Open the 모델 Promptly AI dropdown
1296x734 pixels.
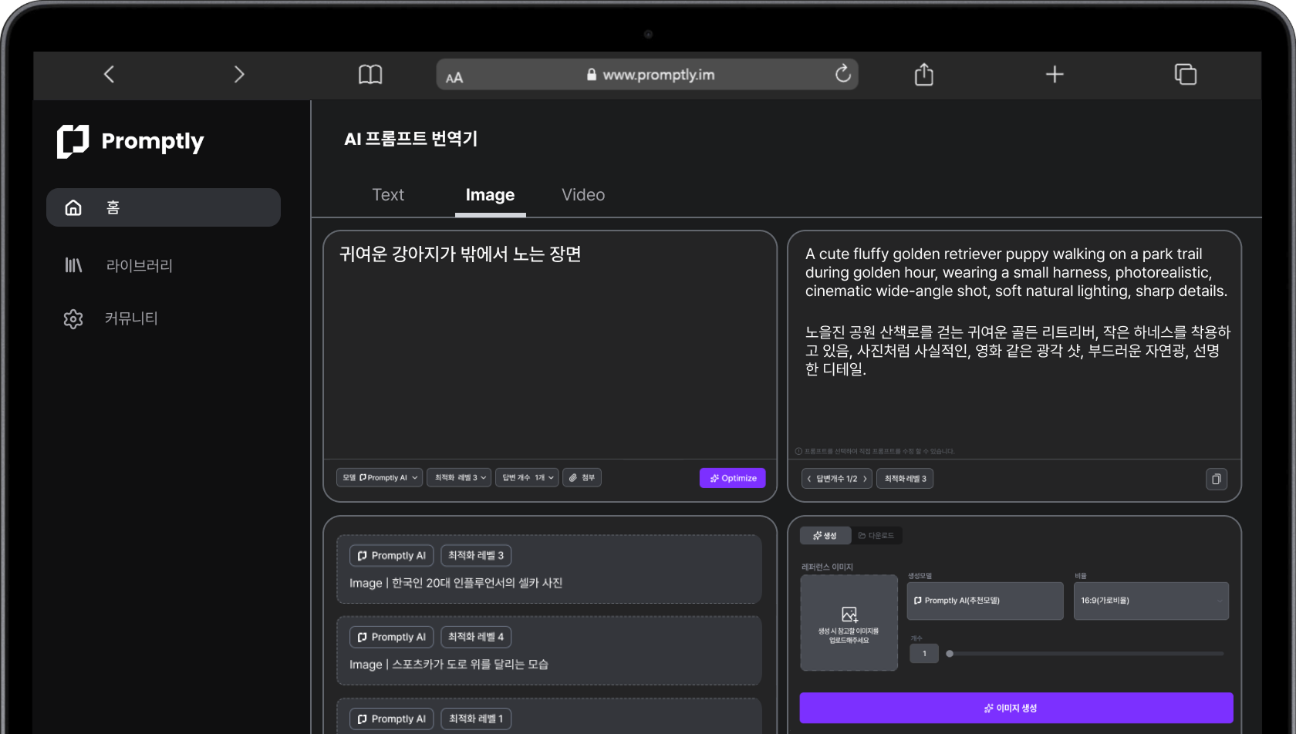[380, 478]
